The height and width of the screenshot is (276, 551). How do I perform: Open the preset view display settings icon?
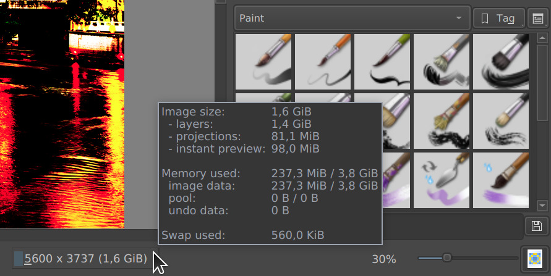(538, 19)
